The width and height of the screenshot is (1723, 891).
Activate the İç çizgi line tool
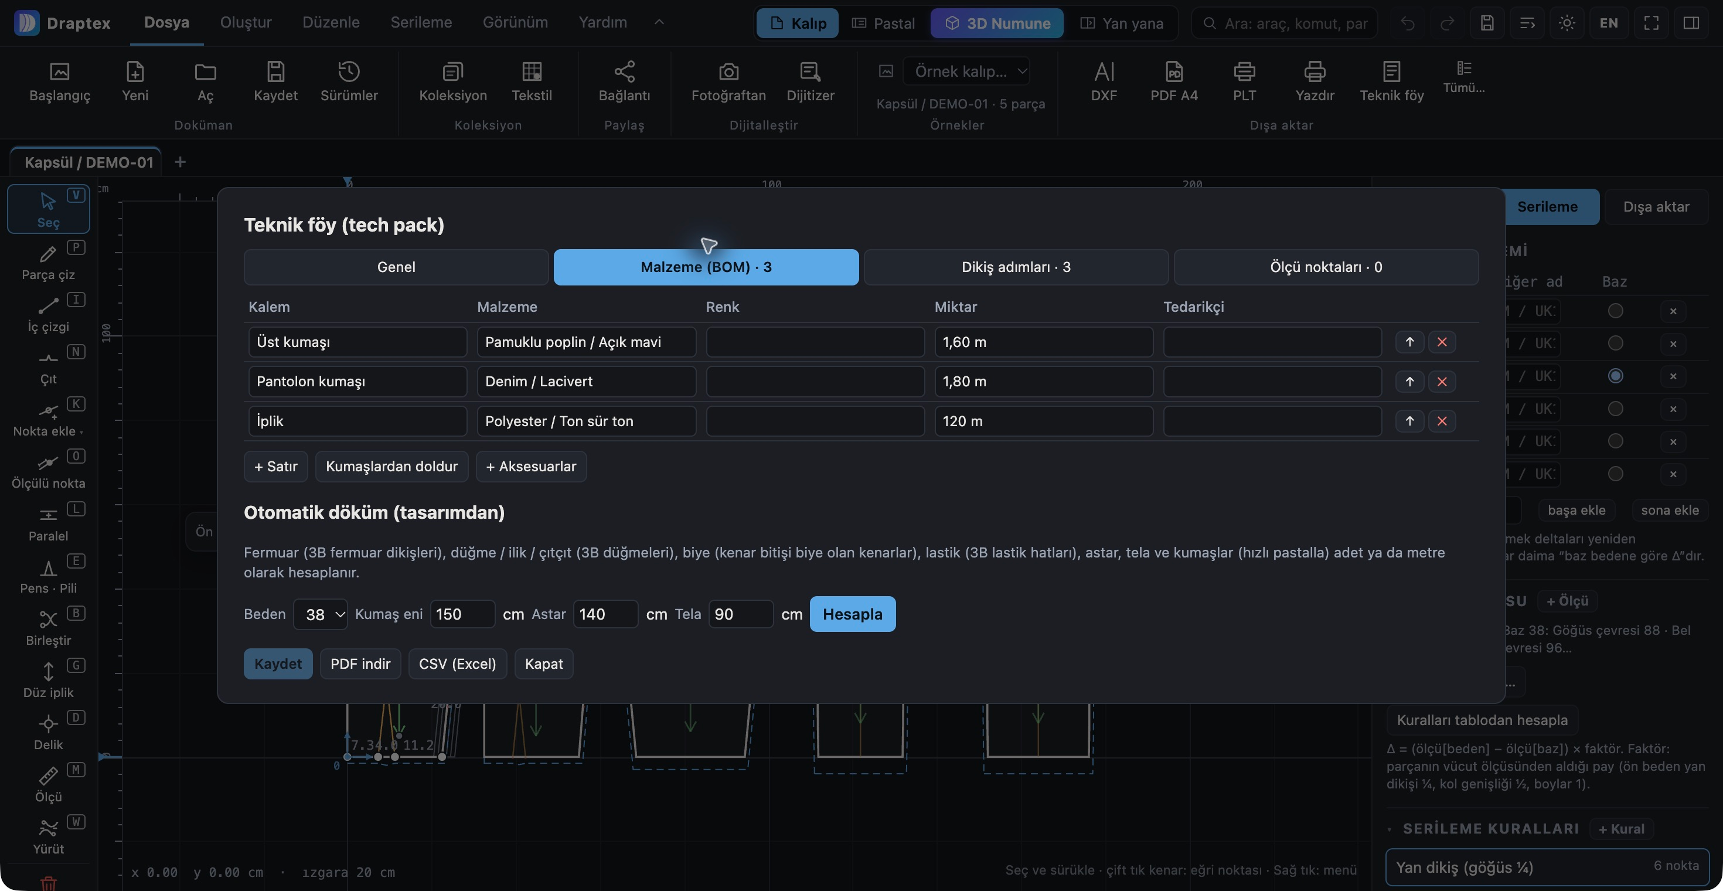[x=48, y=314]
